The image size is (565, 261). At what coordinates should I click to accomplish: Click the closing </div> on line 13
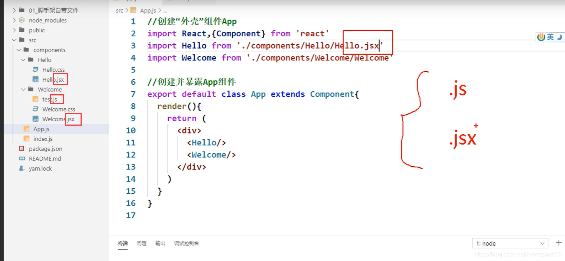tap(192, 167)
